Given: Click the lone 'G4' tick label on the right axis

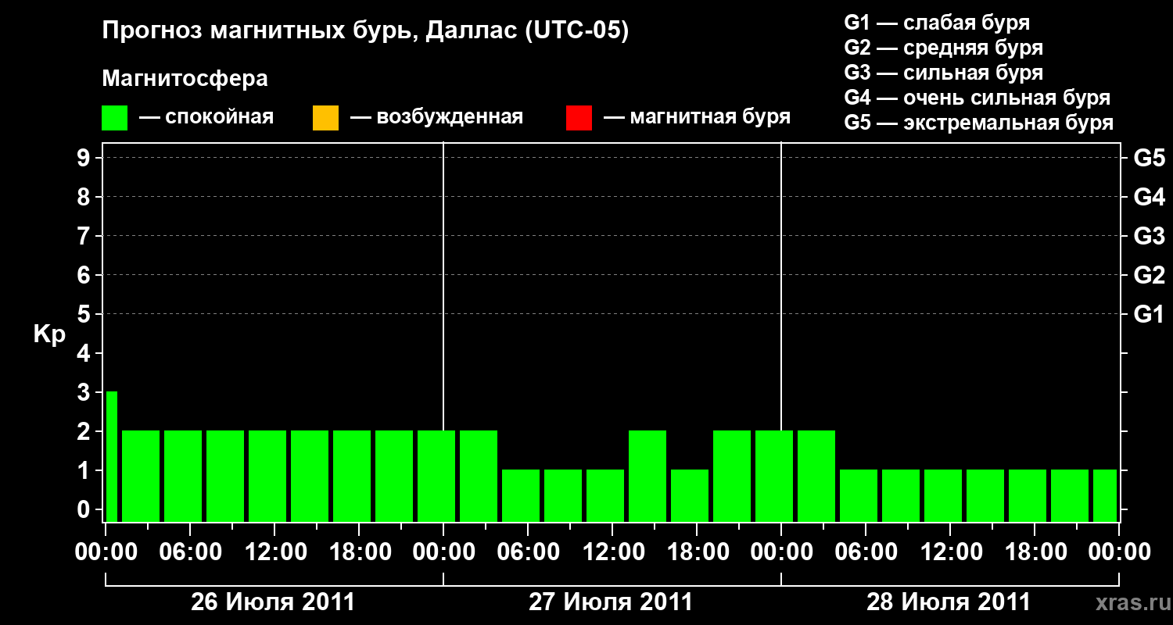Looking at the screenshot, I should tap(1150, 197).
